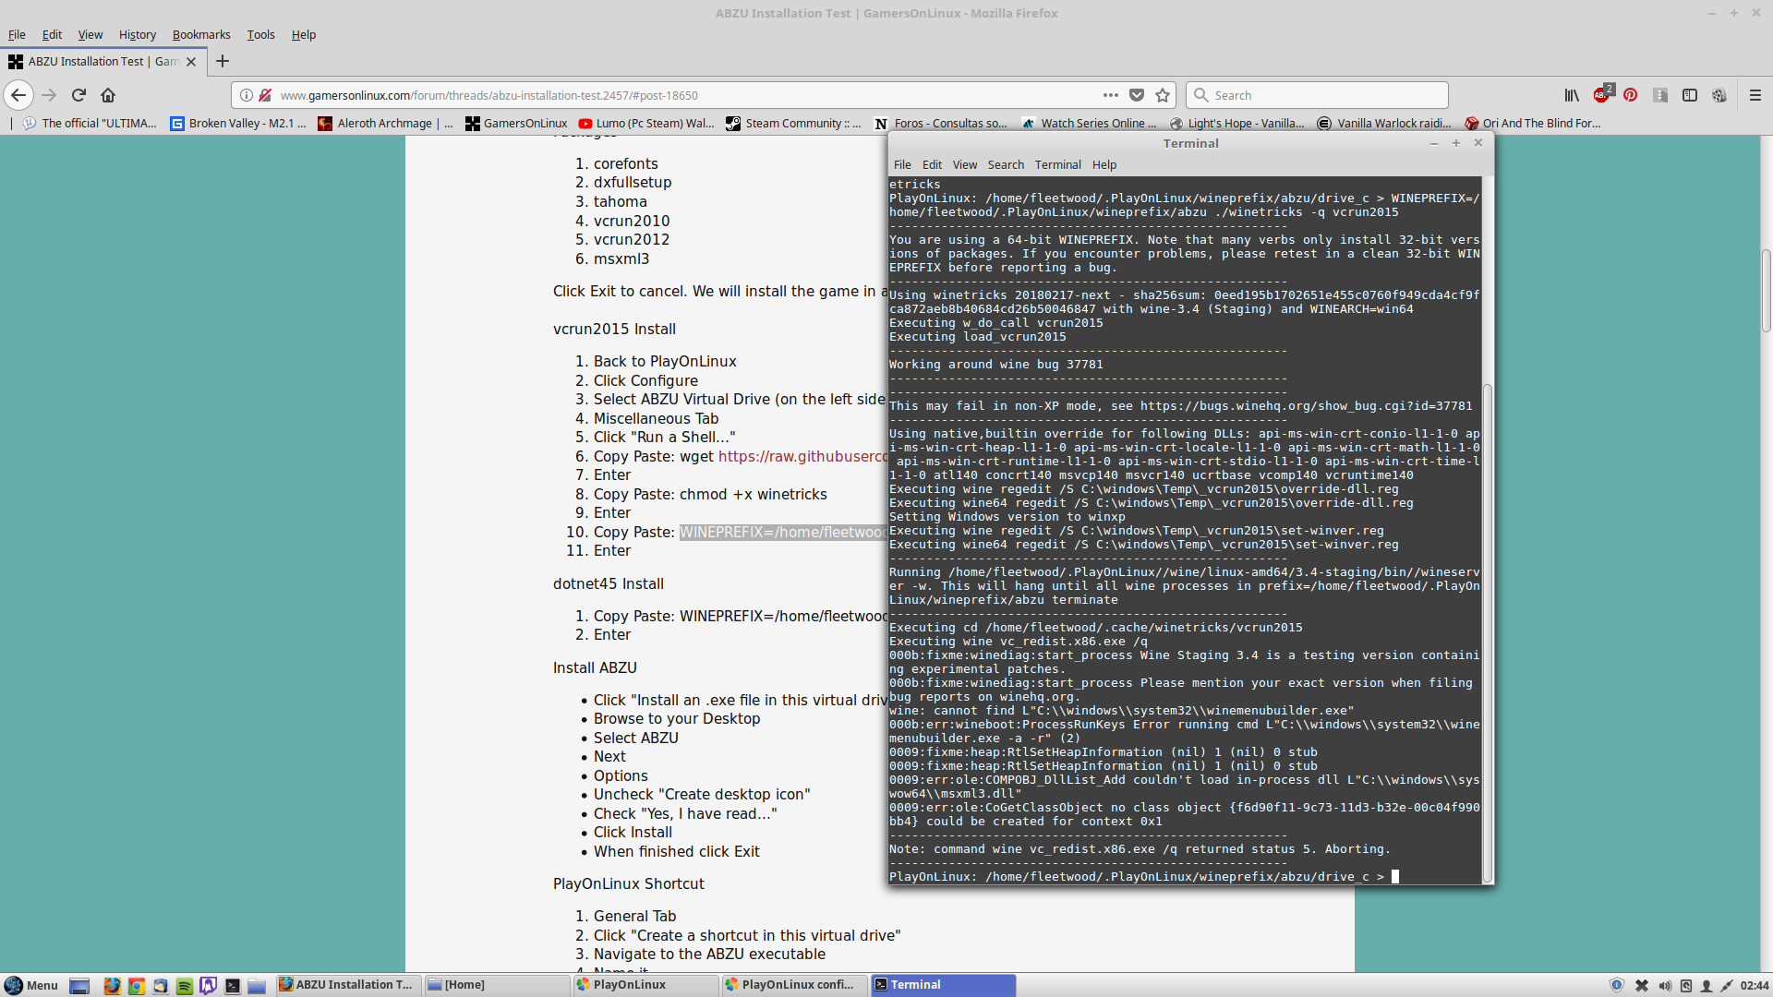Image resolution: width=1773 pixels, height=997 pixels.
Task: Save page to Pocket
Action: (x=1137, y=95)
